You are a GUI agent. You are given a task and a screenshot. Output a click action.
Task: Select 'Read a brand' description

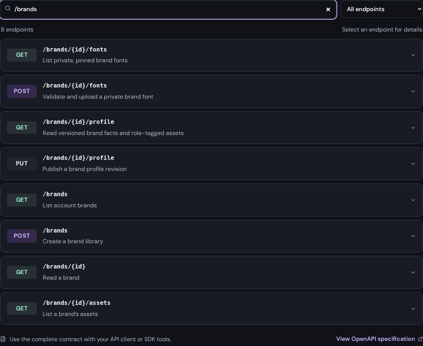pos(61,277)
